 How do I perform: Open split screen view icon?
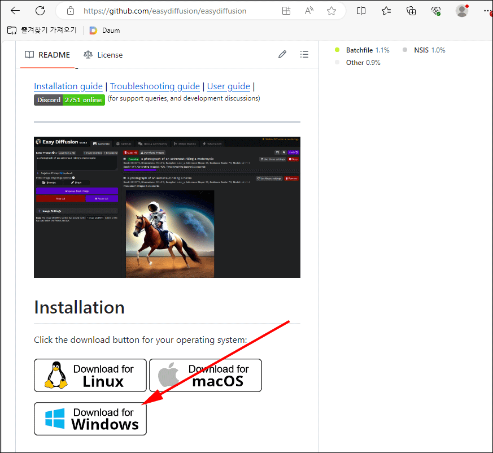point(361,11)
